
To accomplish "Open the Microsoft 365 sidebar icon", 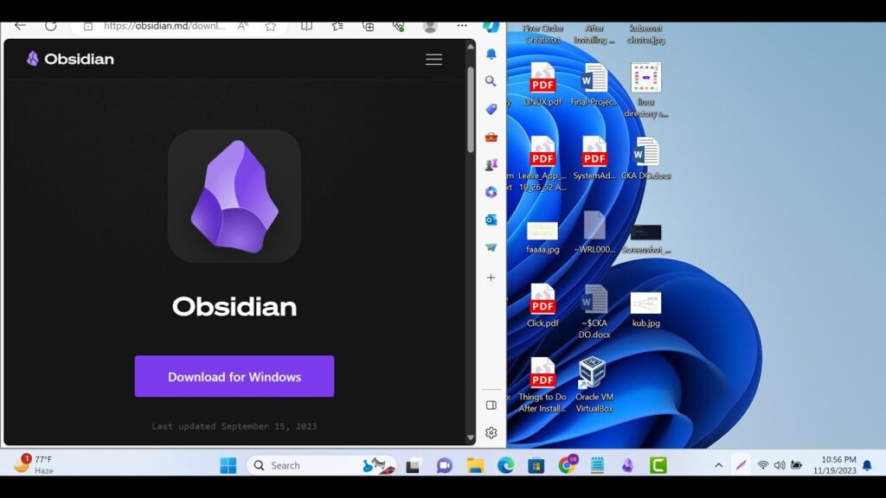I will coord(491,192).
